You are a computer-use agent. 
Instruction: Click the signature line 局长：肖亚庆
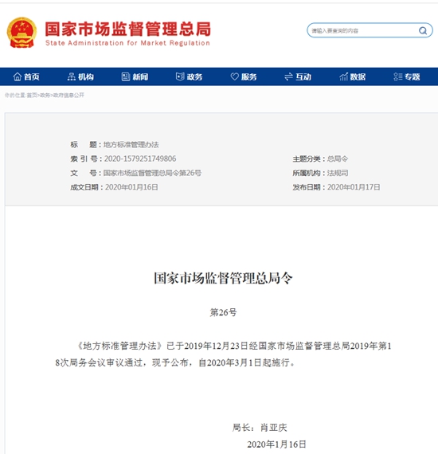[x=260, y=428]
